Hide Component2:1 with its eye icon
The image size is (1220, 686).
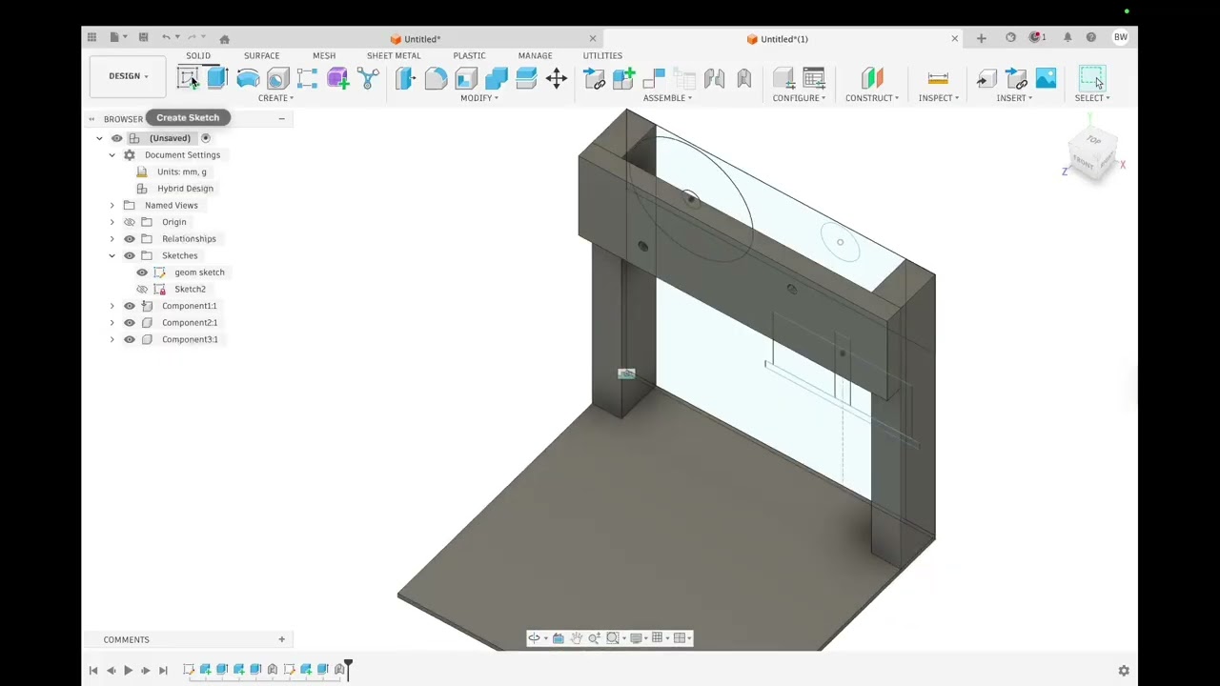click(x=130, y=323)
